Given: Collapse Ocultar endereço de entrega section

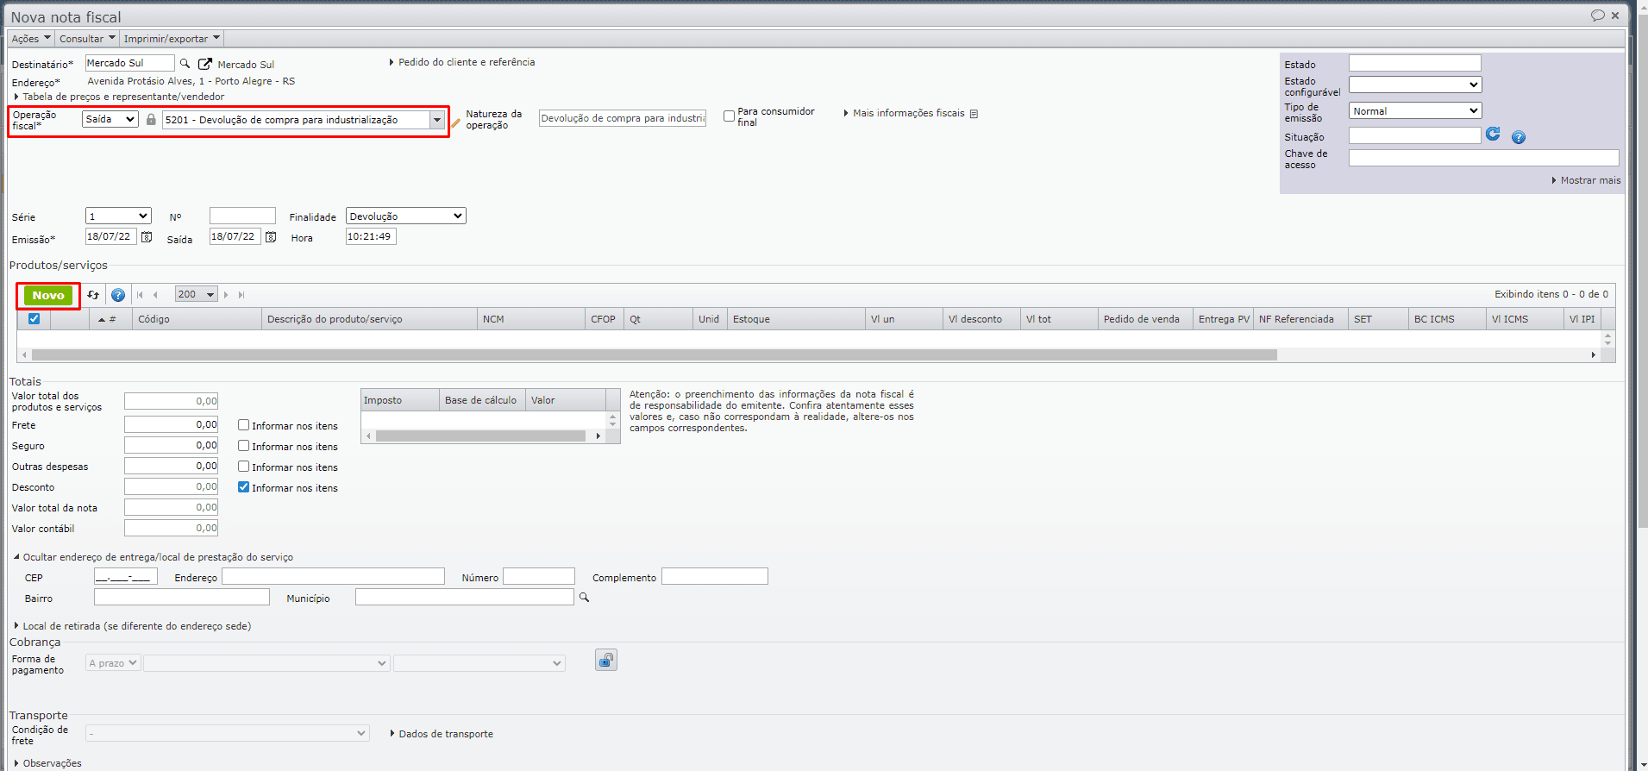Looking at the screenshot, I should click(x=154, y=557).
